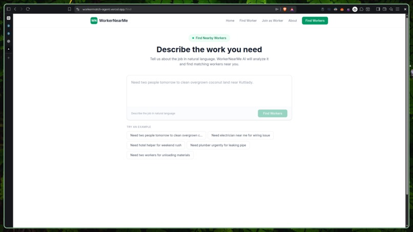
Task: Toggle the browser sidebar panel
Action: coord(378,9)
